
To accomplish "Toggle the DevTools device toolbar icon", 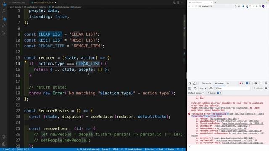I will tap(195, 83).
